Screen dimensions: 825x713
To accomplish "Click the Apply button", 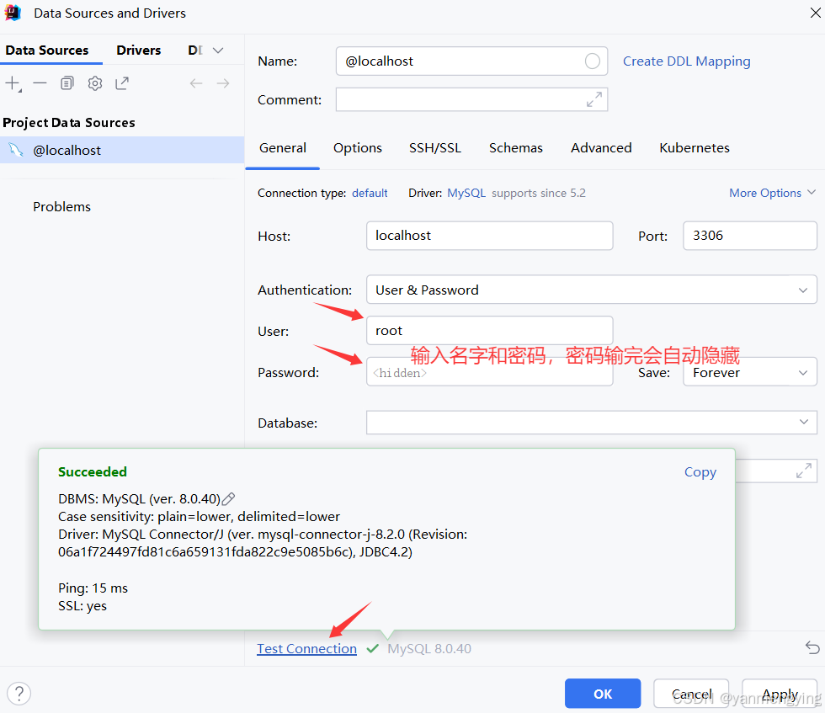I will coord(780,694).
